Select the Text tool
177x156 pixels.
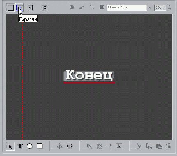click(20, 146)
